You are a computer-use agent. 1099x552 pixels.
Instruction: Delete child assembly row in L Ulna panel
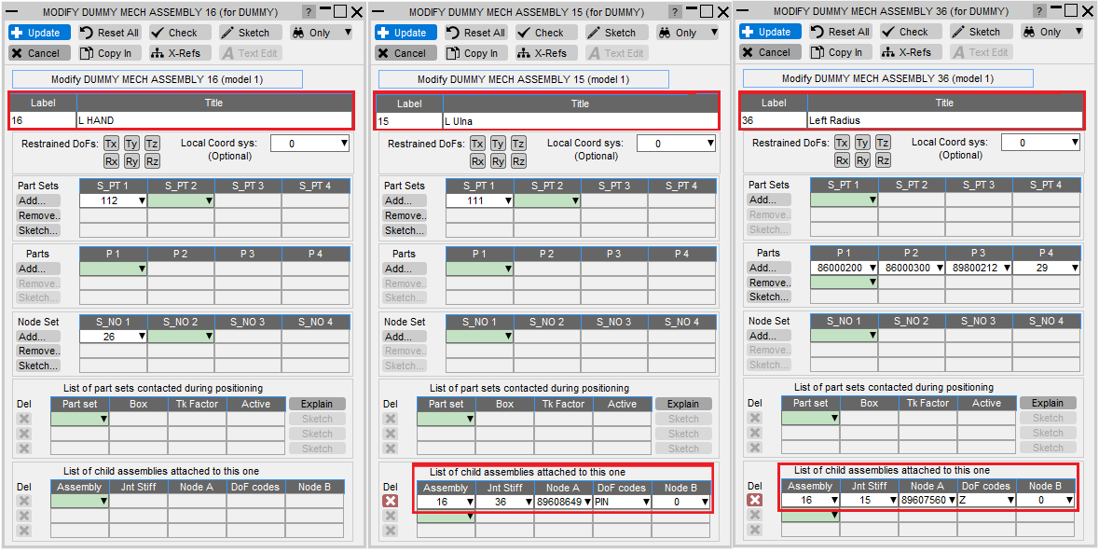click(391, 502)
